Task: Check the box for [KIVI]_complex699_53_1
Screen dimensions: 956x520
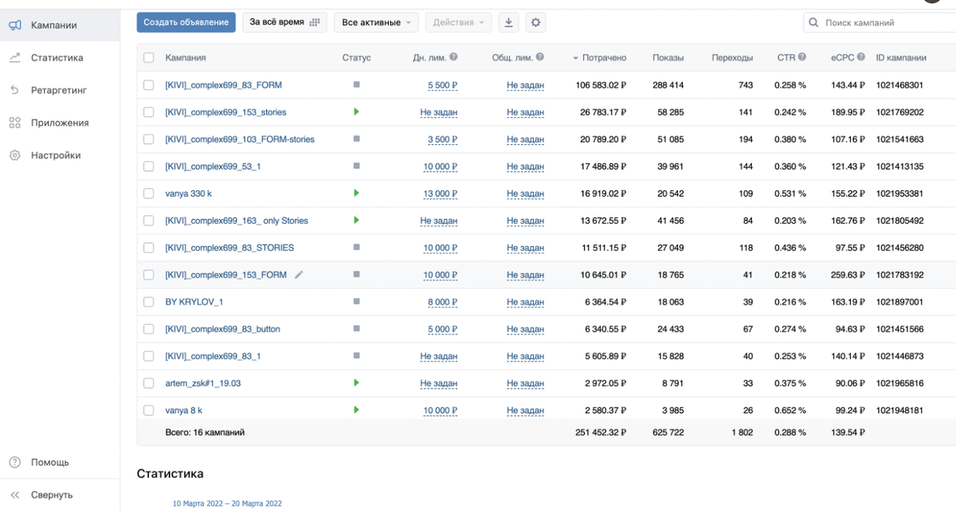Action: click(x=149, y=166)
